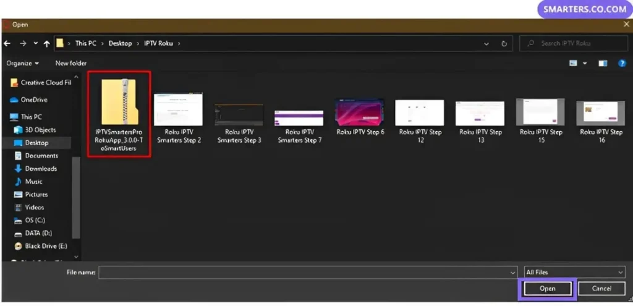Select Desktop in navigation pane
633x306 pixels.
32,143
